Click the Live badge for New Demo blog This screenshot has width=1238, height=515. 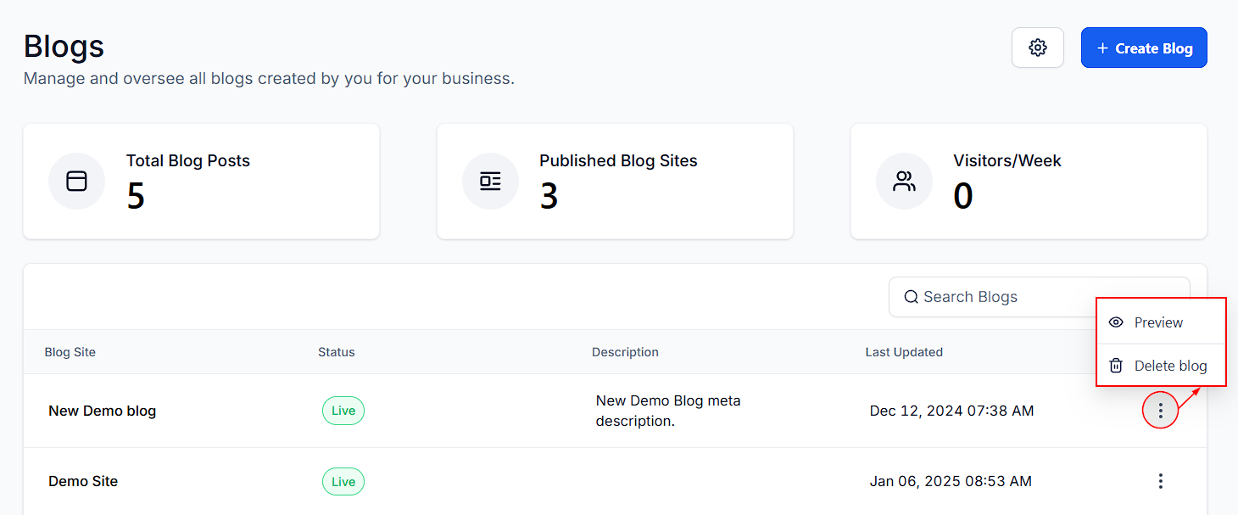tap(343, 411)
